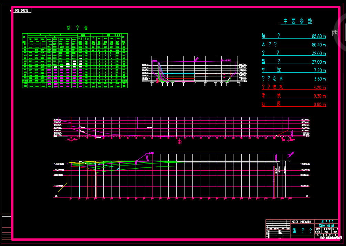346x246 pixels.
Task: Select the 27.00 m moulded breadth value
Action: pos(319,62)
